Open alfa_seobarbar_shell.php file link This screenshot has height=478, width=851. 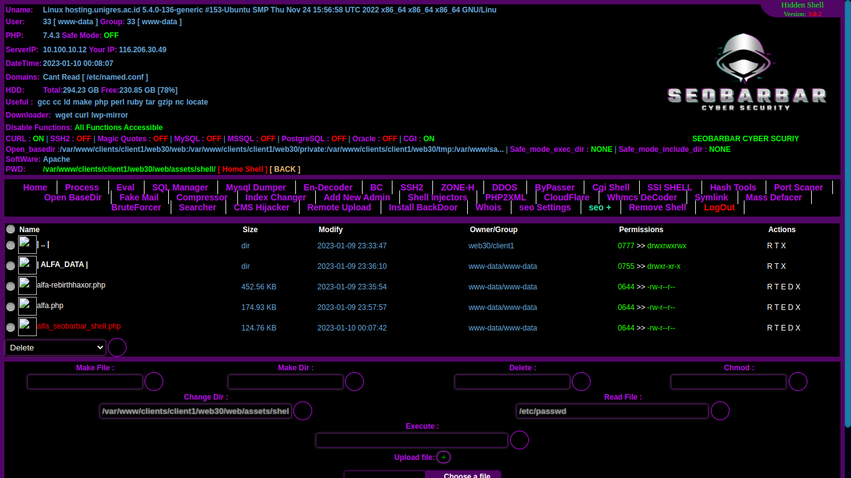(78, 326)
